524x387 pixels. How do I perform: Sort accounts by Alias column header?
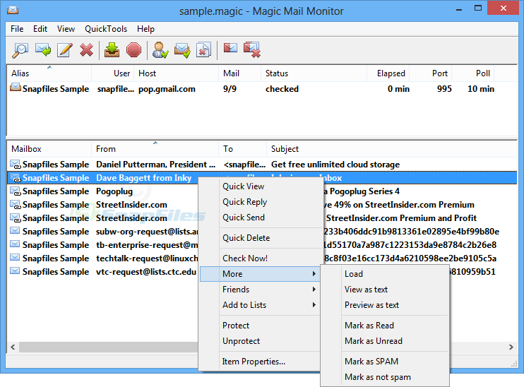(49, 73)
